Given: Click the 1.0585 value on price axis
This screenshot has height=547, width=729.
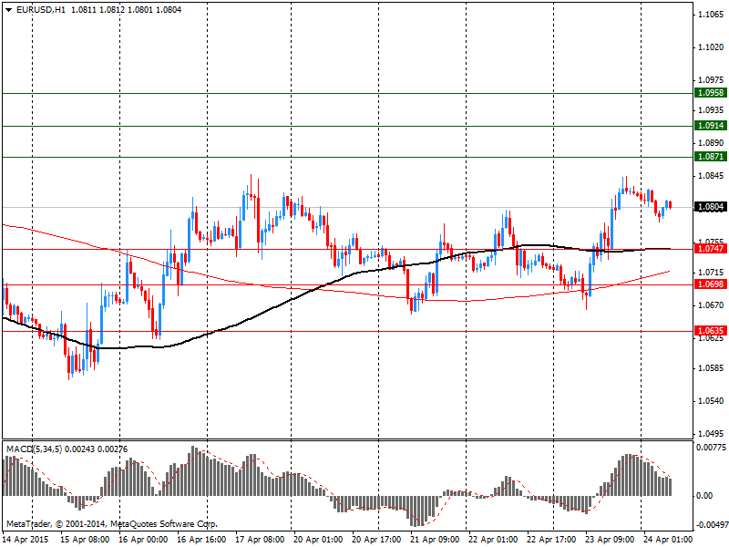Looking at the screenshot, I should point(711,368).
